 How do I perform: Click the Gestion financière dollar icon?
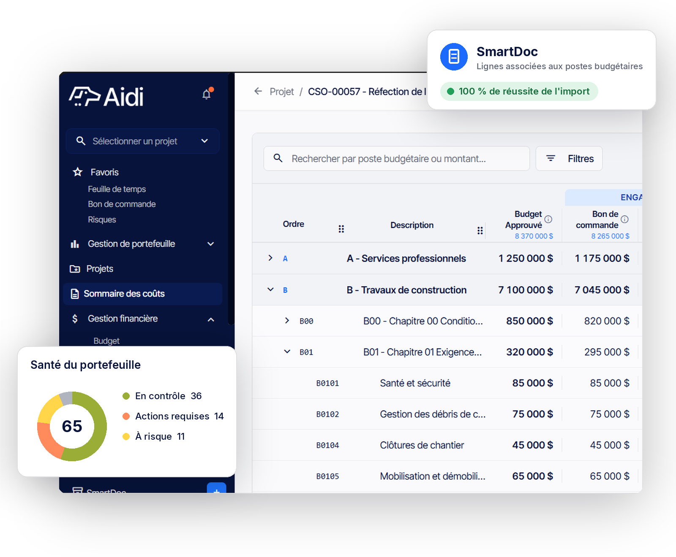coord(75,319)
